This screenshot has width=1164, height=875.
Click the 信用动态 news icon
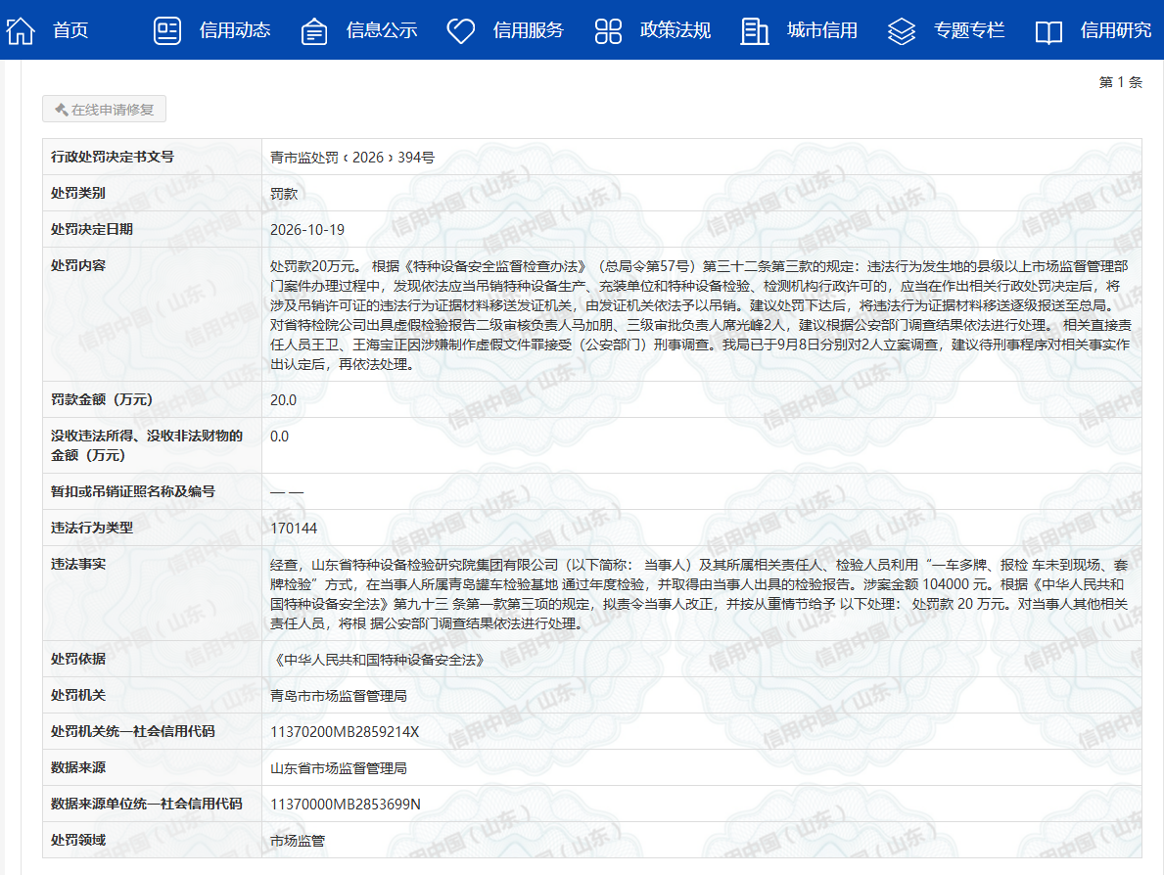point(167,30)
